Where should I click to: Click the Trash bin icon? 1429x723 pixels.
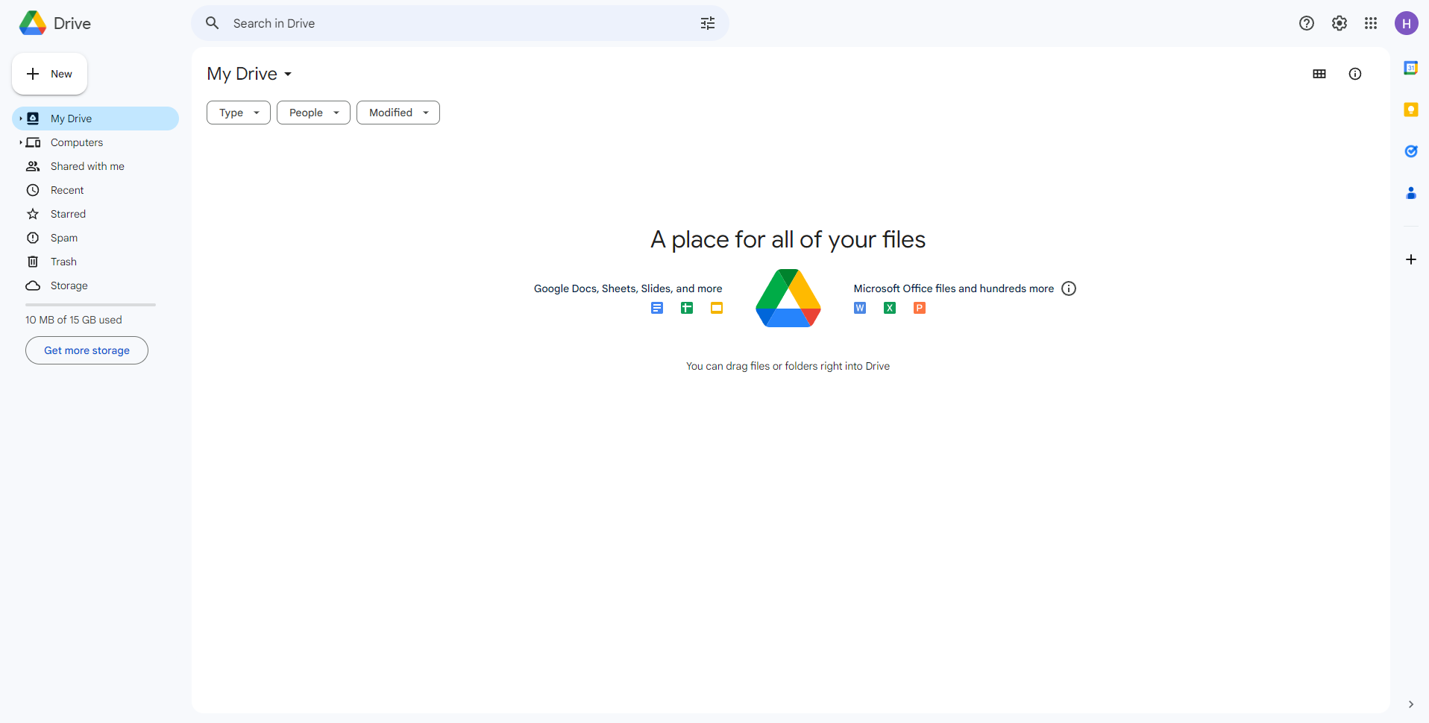(33, 262)
